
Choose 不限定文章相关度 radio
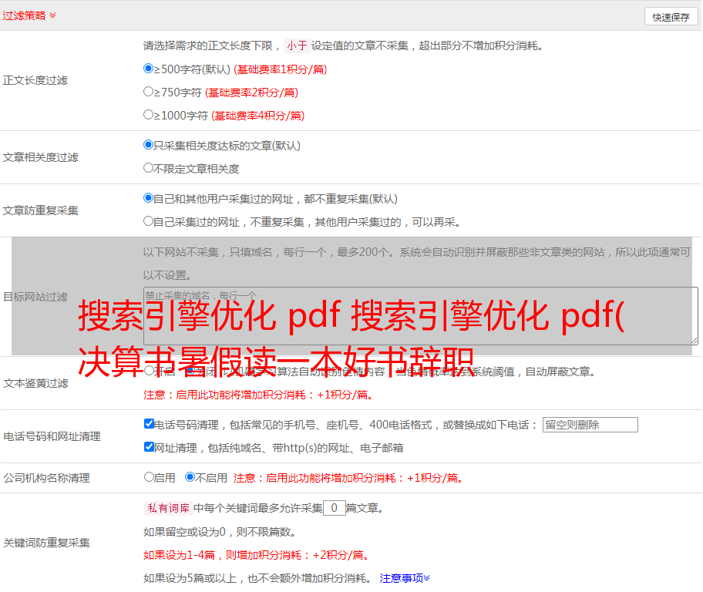(148, 168)
